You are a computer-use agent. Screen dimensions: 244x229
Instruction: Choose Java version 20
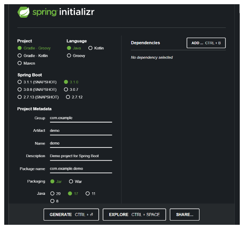(x=55, y=194)
